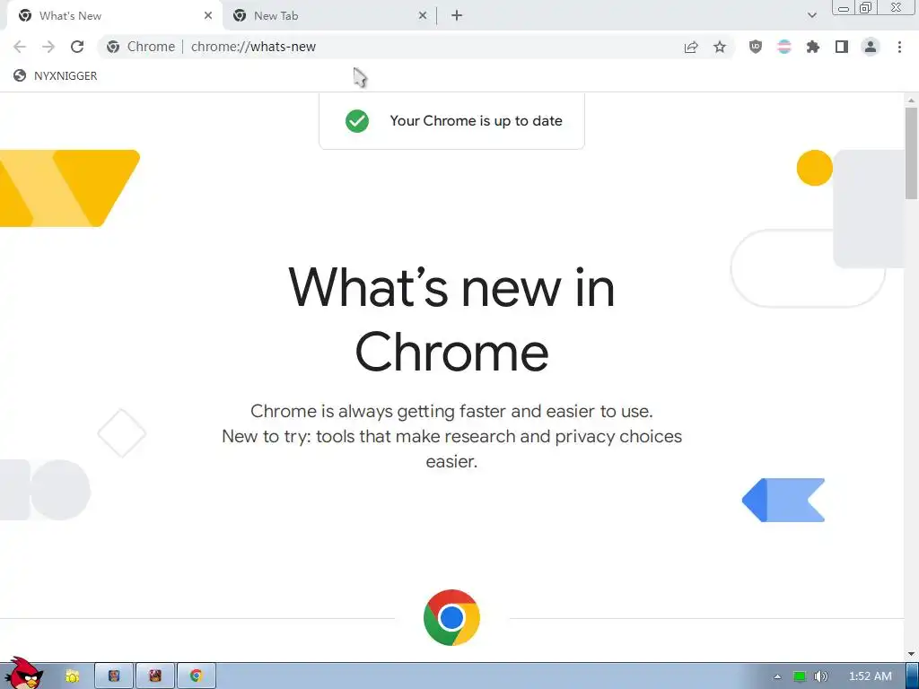This screenshot has height=689, width=919.
Task: Open a new tab with plus button
Action: 457,16
